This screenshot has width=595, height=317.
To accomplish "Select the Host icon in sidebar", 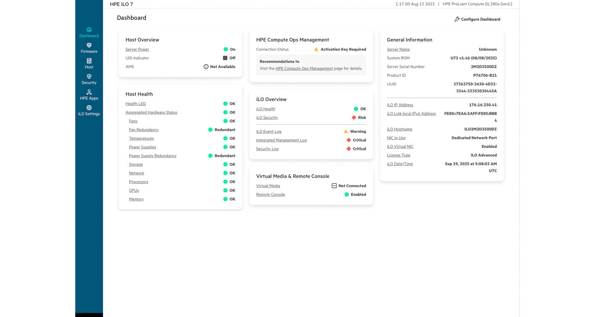I will (89, 61).
